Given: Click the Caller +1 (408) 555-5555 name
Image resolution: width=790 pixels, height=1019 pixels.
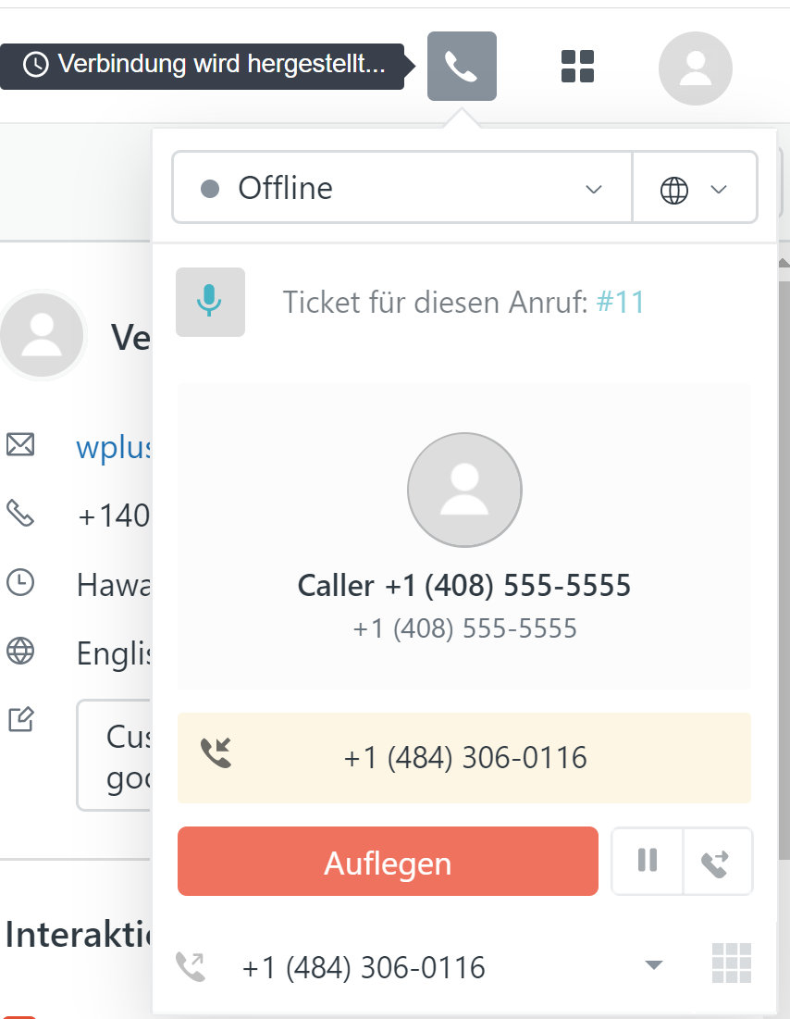Looking at the screenshot, I should [464, 586].
